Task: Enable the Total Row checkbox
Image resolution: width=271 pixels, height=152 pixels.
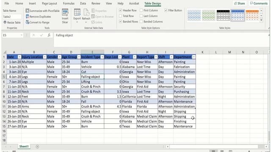Action: pyautogui.click(x=120, y=16)
